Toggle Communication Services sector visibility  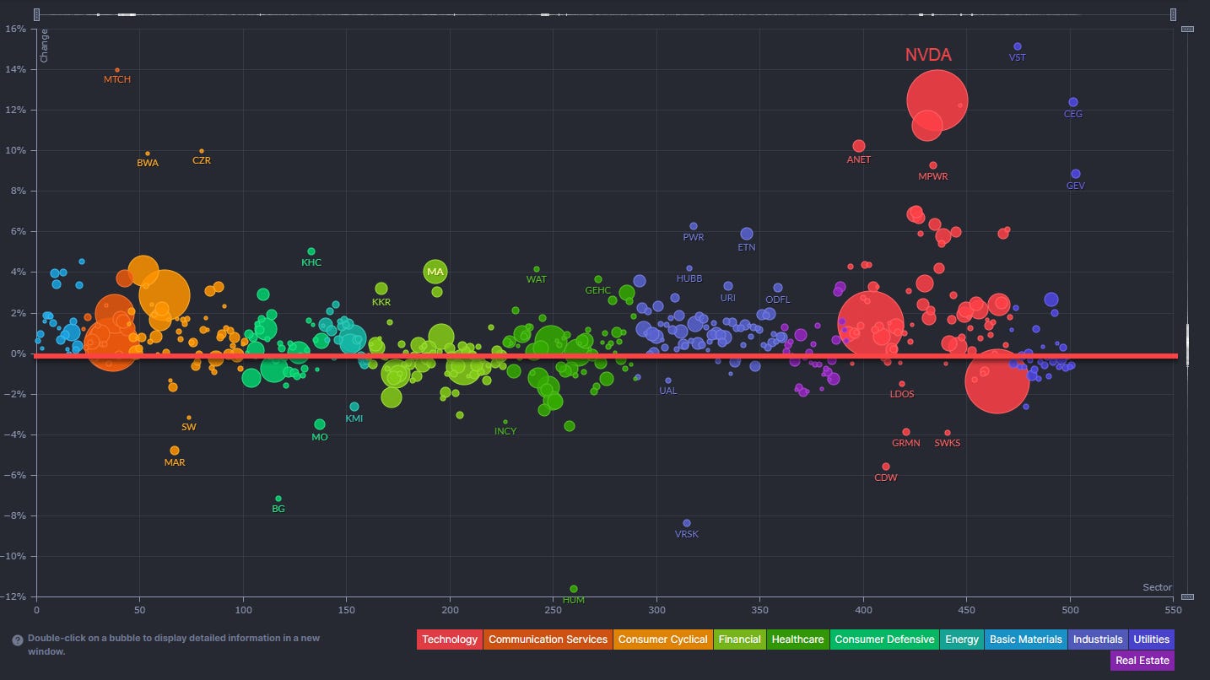(548, 640)
